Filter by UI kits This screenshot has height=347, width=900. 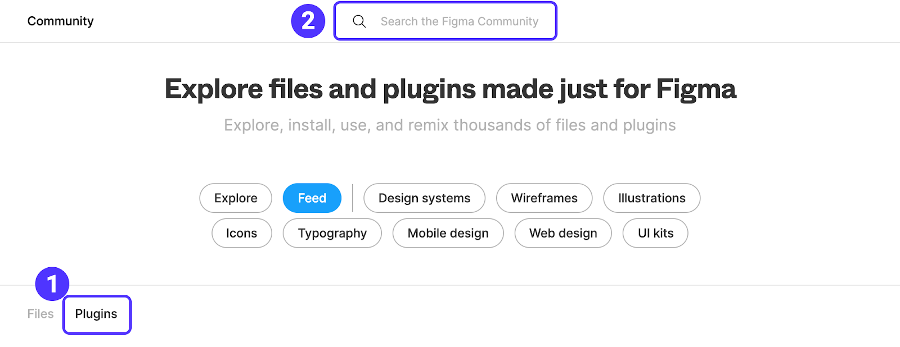coord(655,233)
